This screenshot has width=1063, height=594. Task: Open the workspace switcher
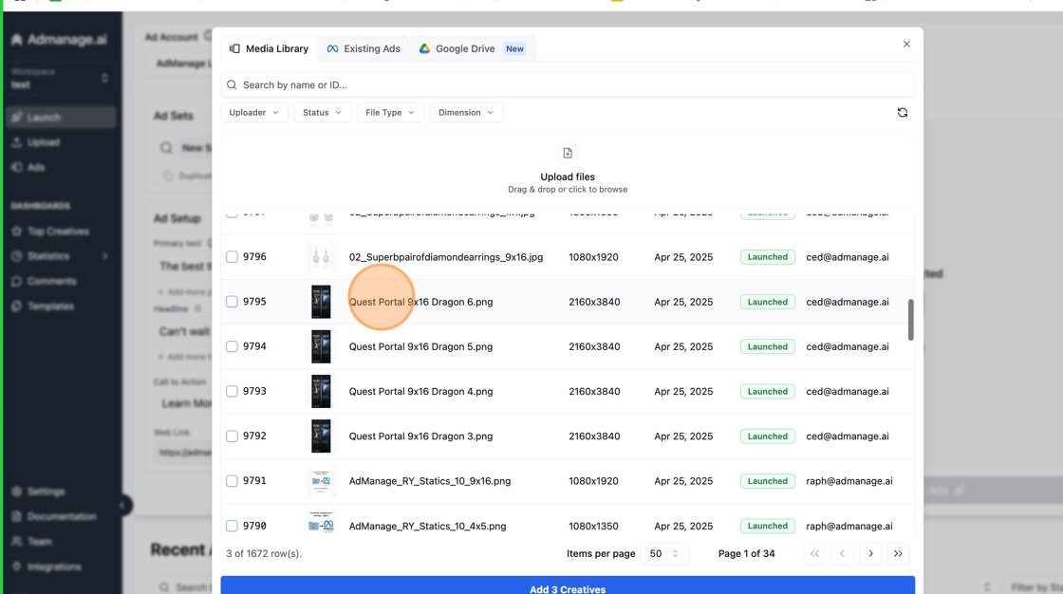coord(61,78)
